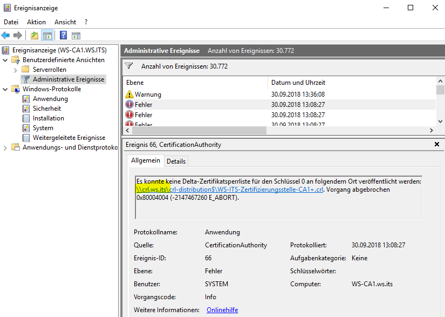
Task: Click the Installation log icon
Action: pos(26,118)
